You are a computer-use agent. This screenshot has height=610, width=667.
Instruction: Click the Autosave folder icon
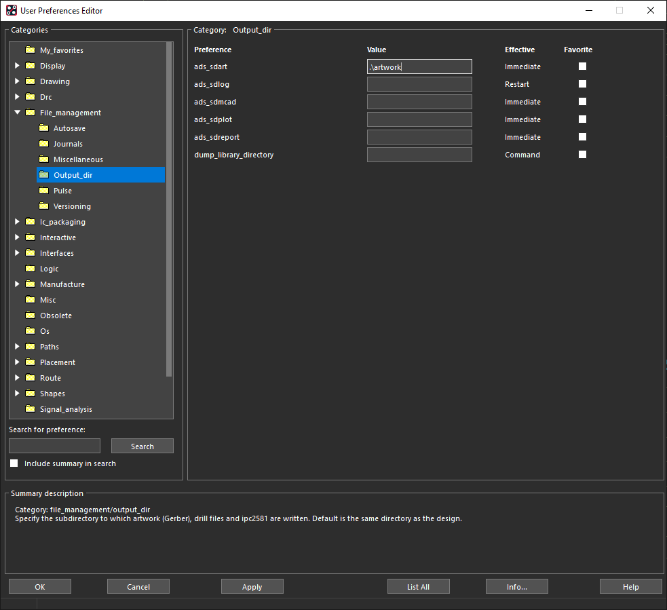(x=44, y=128)
